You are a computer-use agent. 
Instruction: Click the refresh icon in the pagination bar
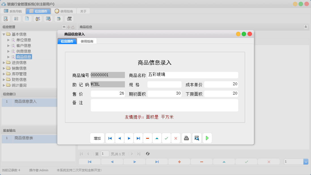(x=147, y=154)
